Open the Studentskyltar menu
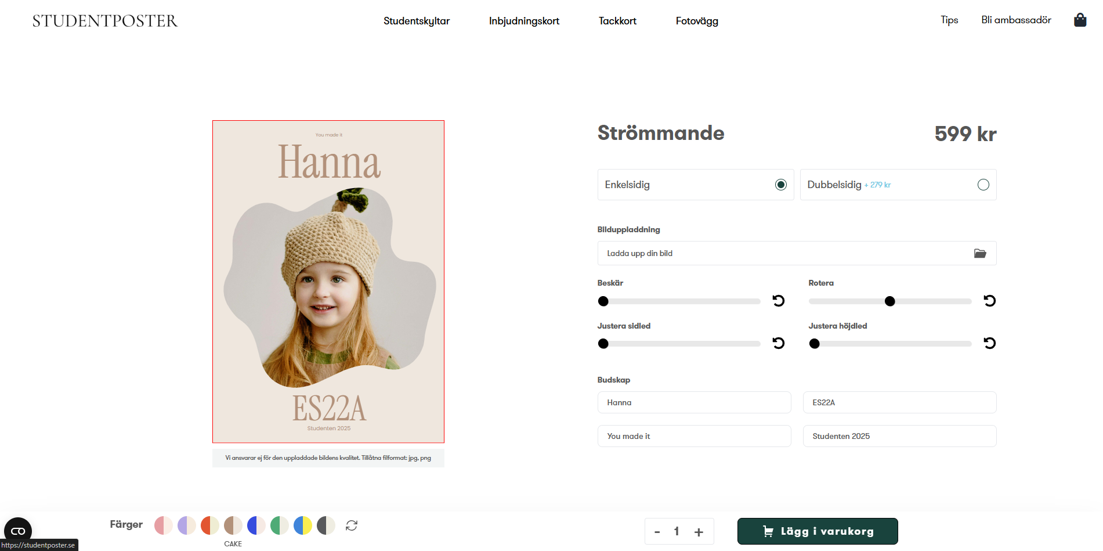Screen dimensions: 1103x551 [417, 21]
